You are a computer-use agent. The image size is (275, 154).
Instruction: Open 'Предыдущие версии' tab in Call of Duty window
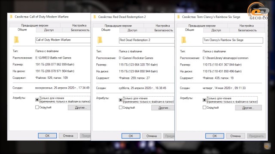(x=35, y=25)
